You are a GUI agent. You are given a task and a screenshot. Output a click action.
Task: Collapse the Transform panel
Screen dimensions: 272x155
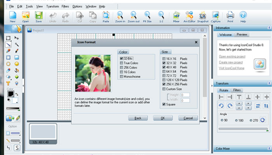click(x=269, y=83)
